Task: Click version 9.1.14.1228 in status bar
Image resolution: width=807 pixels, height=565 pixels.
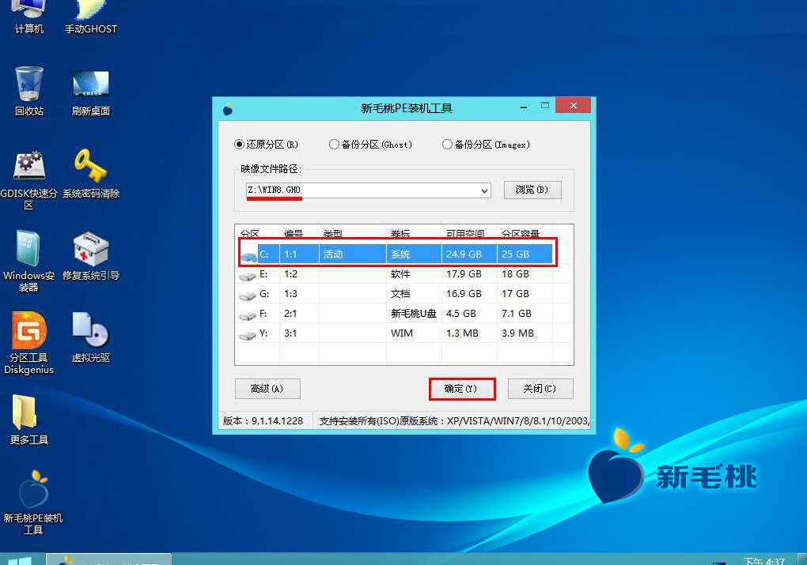Action: pos(263,421)
